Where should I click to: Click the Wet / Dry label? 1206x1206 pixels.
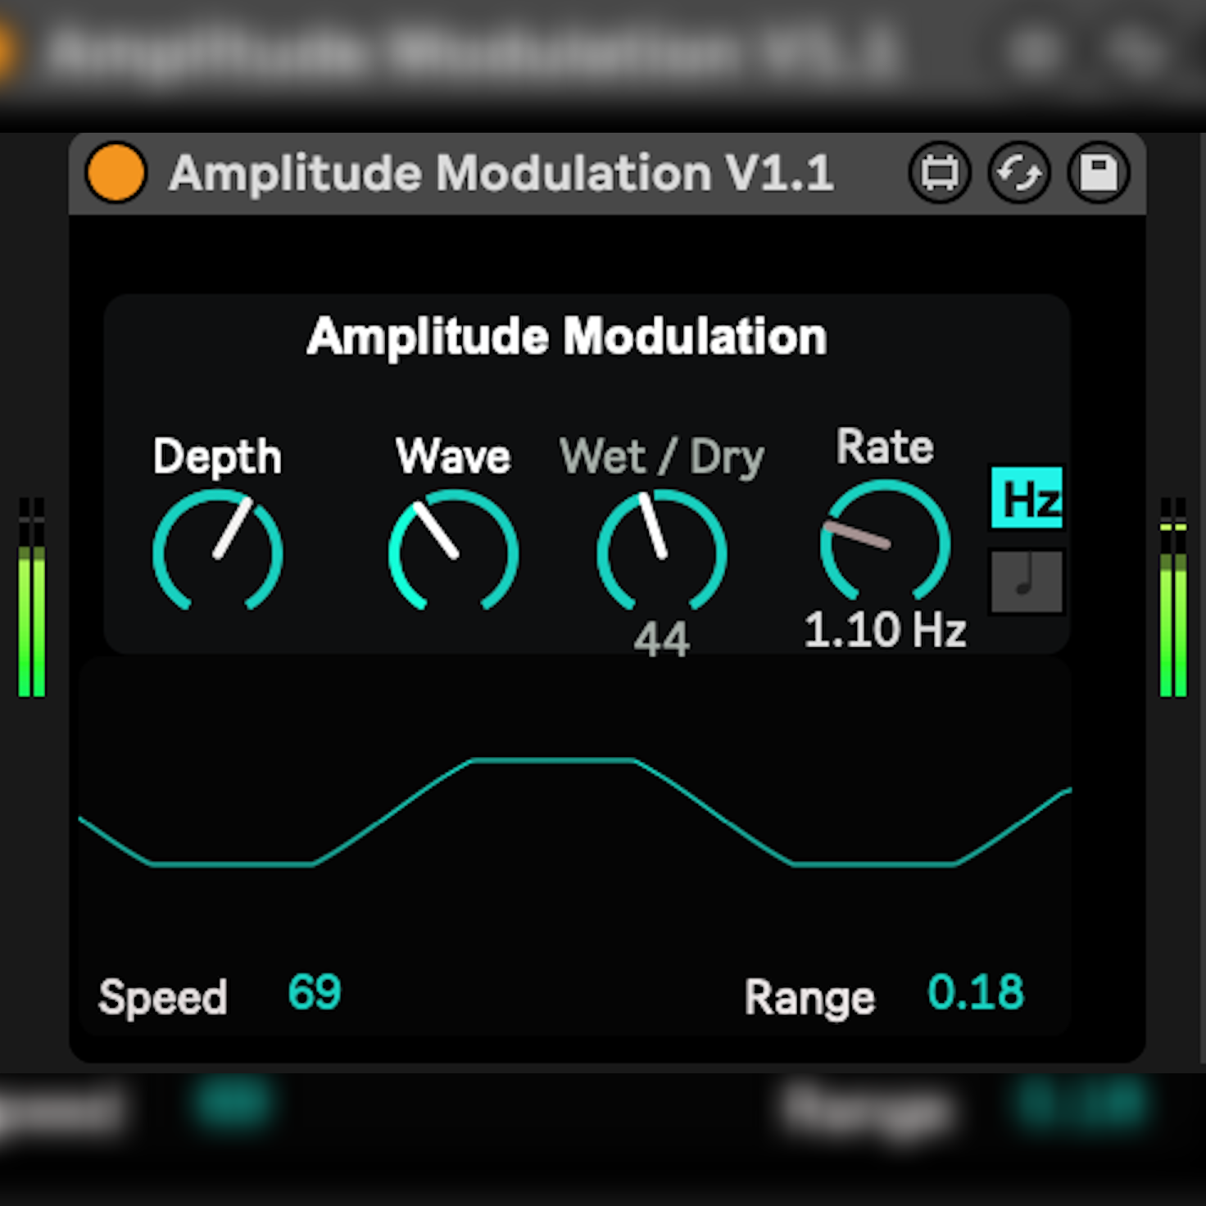pos(661,456)
